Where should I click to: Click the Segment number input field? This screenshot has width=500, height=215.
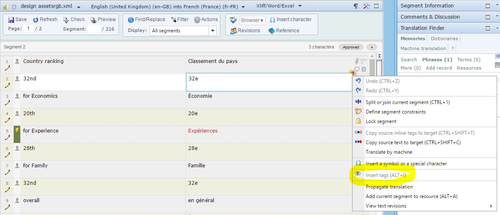tap(94, 29)
